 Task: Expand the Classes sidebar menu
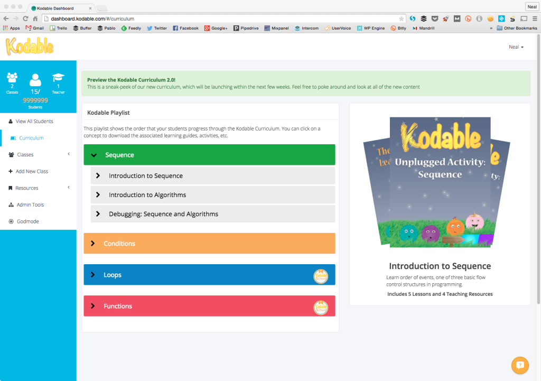38,155
